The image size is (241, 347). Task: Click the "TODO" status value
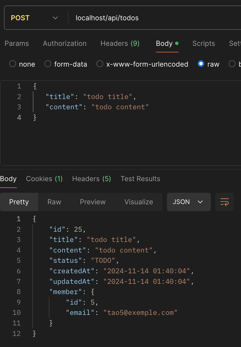point(103,260)
